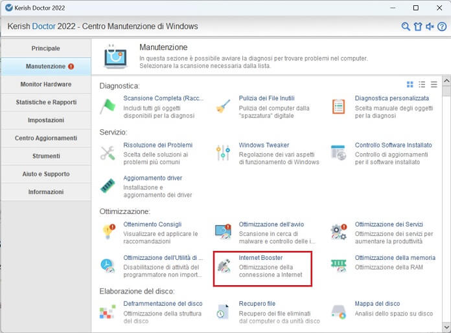Click the Internet Booster gauge icon
Screen dimensions: 451x333
pos(224,266)
